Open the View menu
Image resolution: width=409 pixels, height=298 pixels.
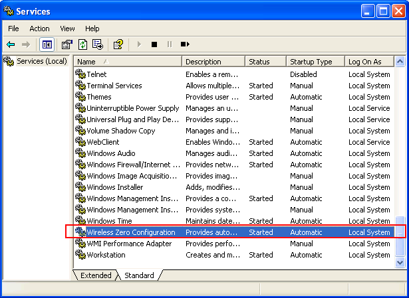click(x=67, y=29)
